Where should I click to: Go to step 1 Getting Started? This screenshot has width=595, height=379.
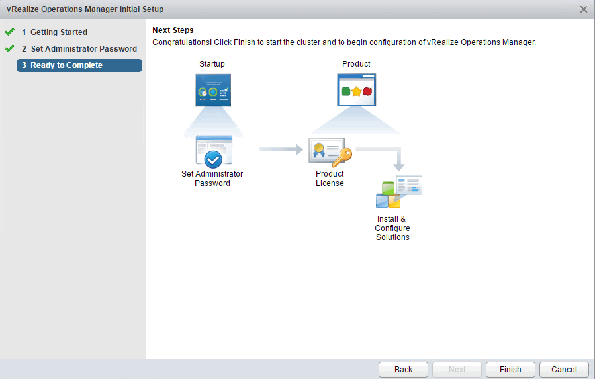pyautogui.click(x=54, y=32)
